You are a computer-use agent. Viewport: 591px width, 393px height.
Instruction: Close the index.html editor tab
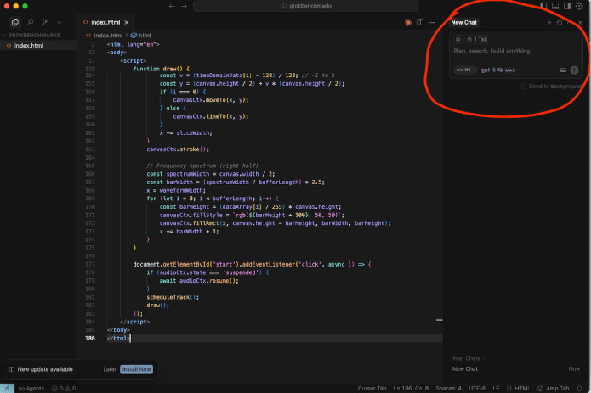(x=127, y=23)
